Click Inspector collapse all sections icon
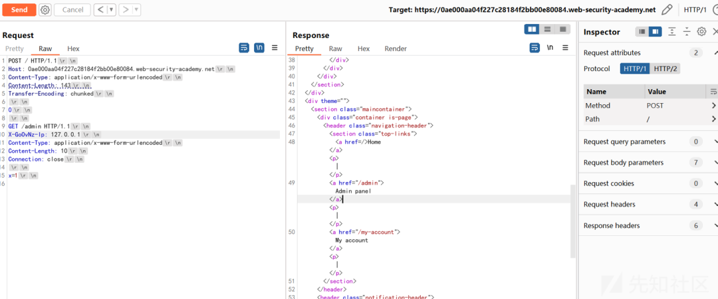 (x=686, y=32)
